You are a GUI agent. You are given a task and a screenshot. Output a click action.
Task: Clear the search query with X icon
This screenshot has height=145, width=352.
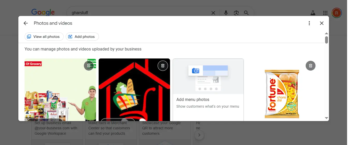click(213, 13)
